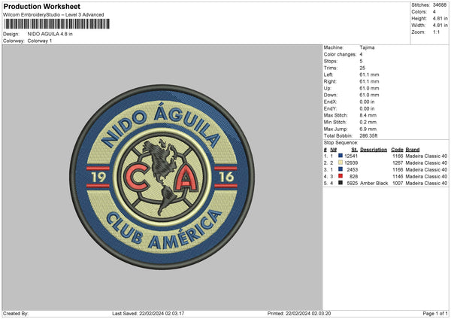Click cream swatch for stop 2

tap(341, 163)
